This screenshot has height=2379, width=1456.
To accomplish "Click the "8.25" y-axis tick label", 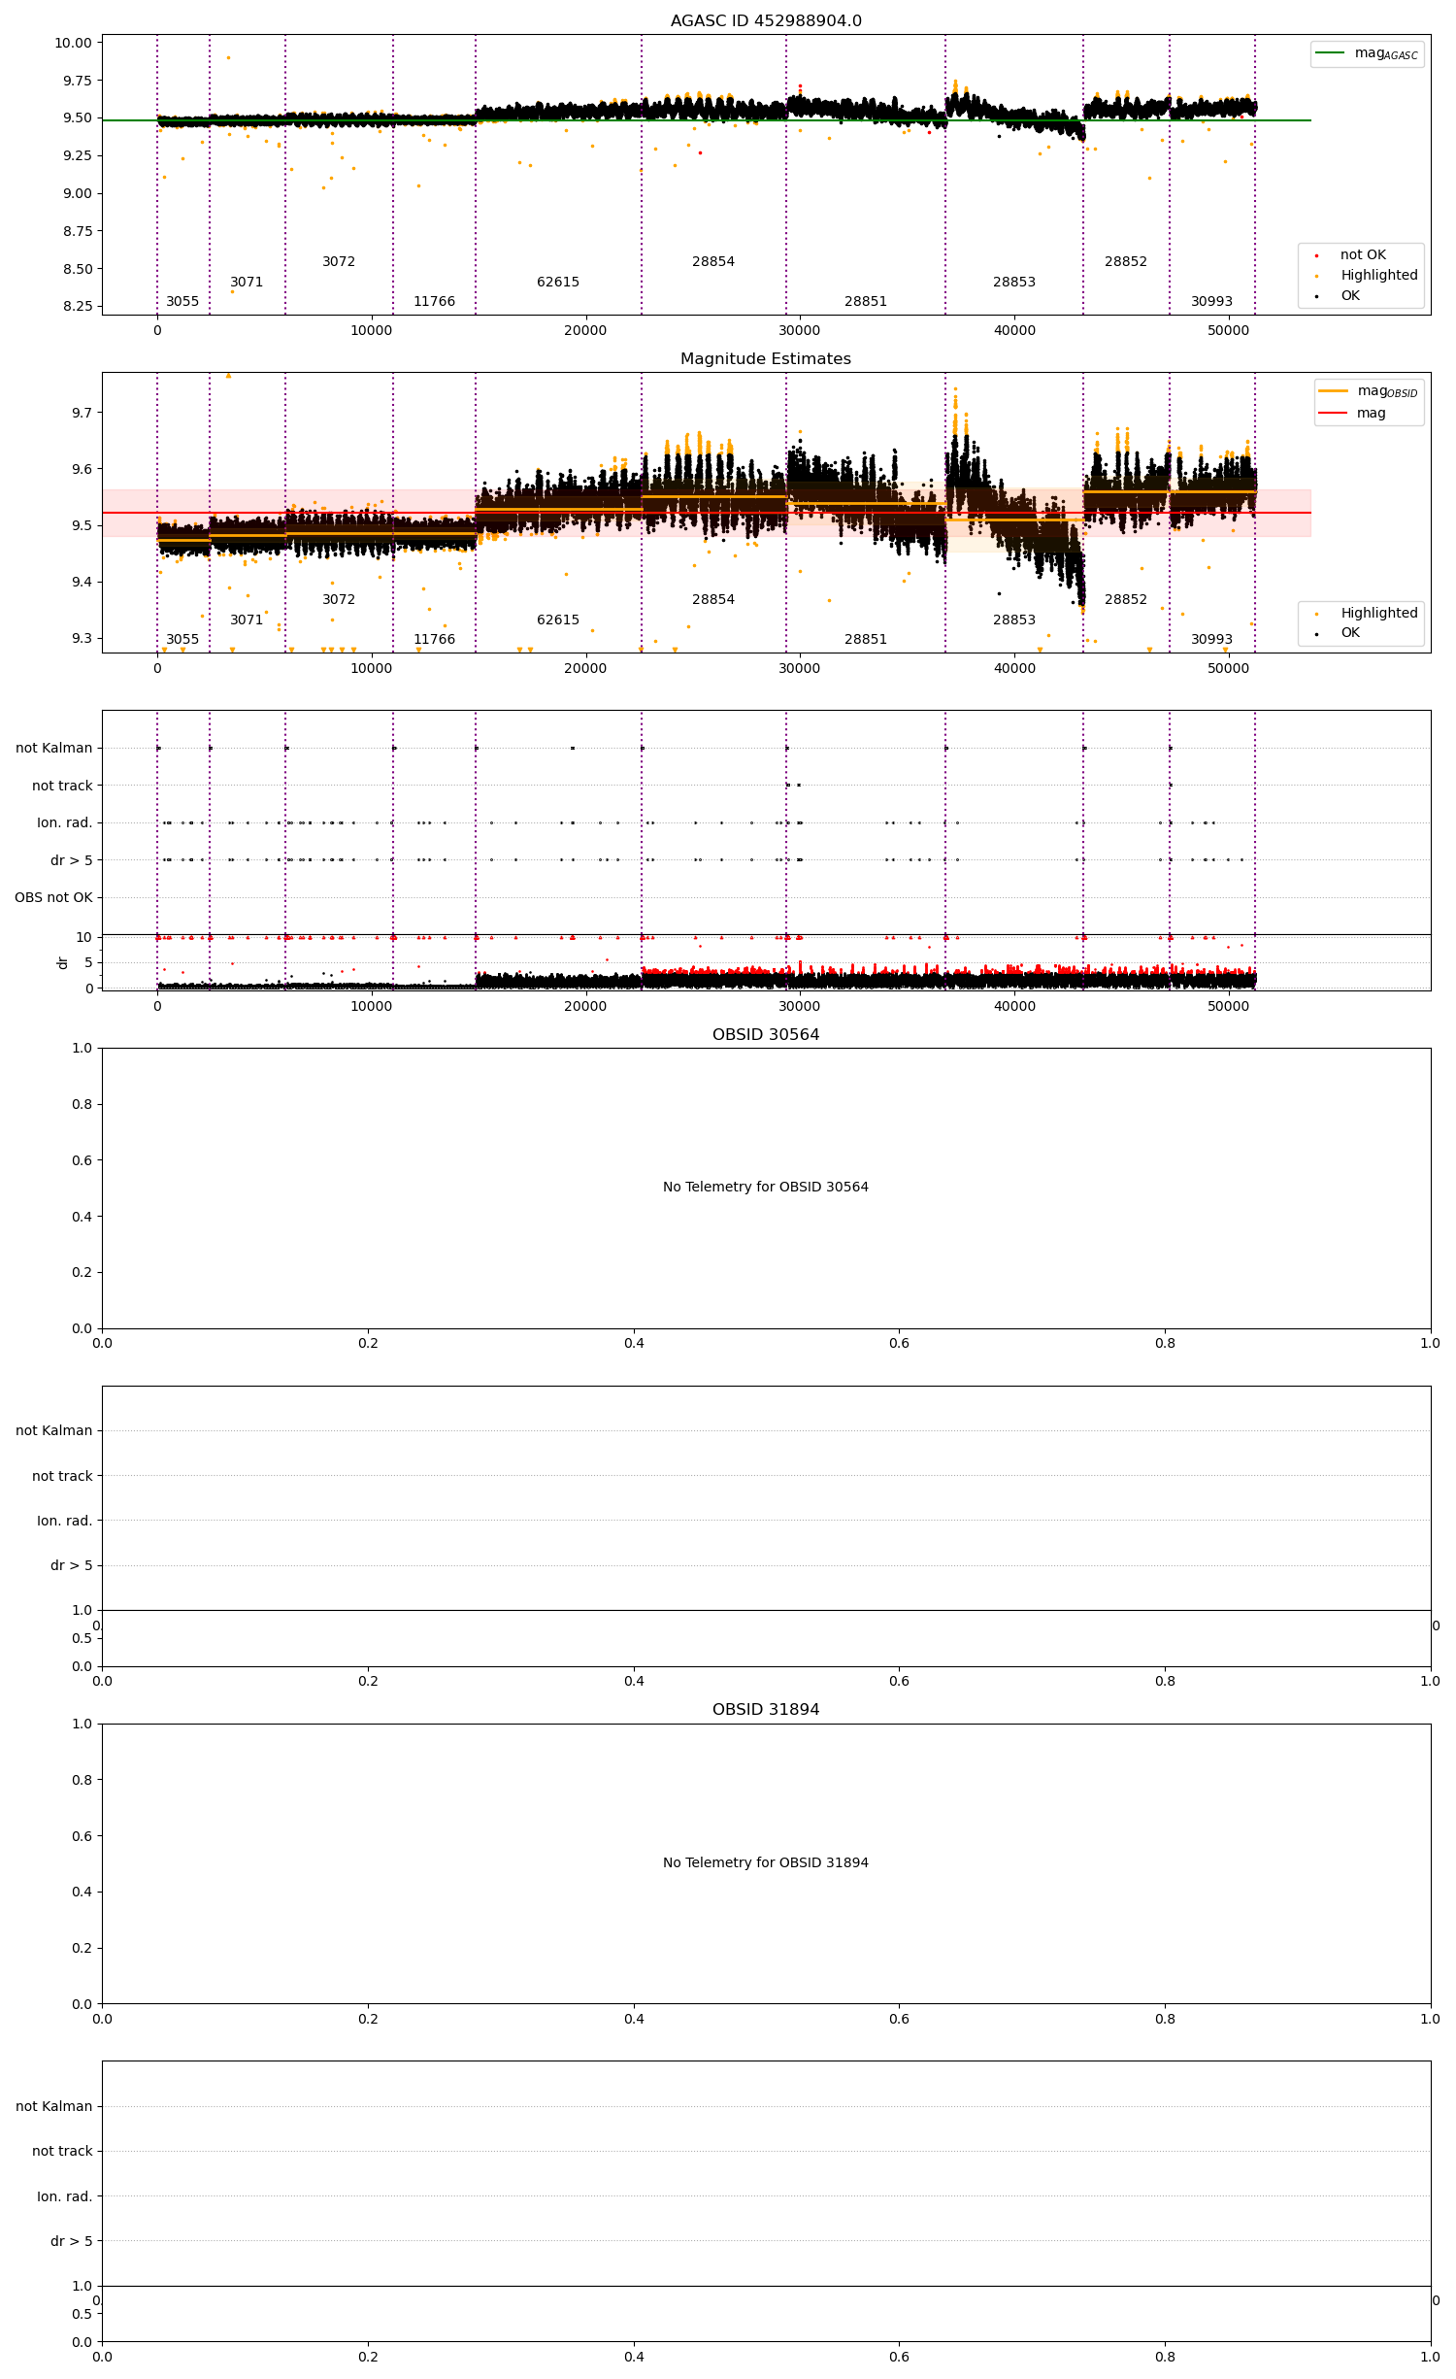I will (77, 307).
